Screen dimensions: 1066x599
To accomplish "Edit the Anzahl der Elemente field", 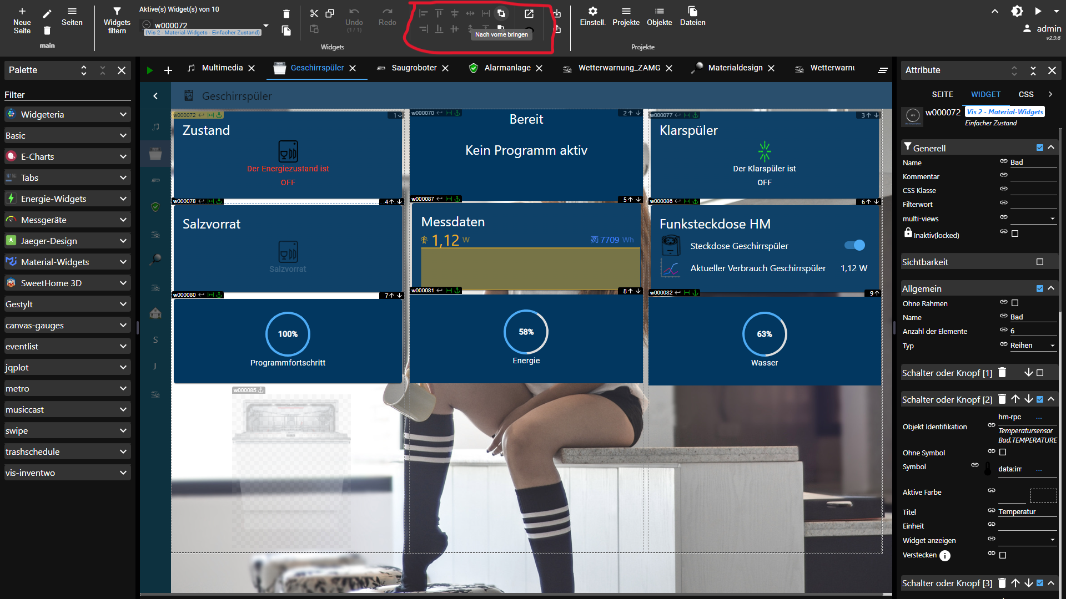I will [1033, 331].
